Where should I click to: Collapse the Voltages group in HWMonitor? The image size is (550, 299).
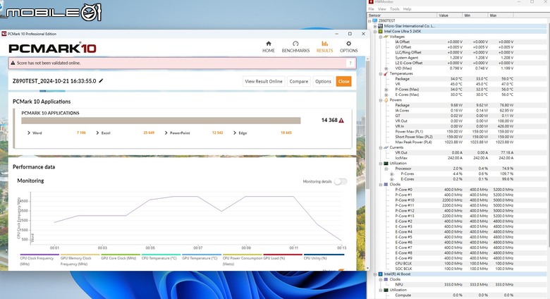(381, 37)
